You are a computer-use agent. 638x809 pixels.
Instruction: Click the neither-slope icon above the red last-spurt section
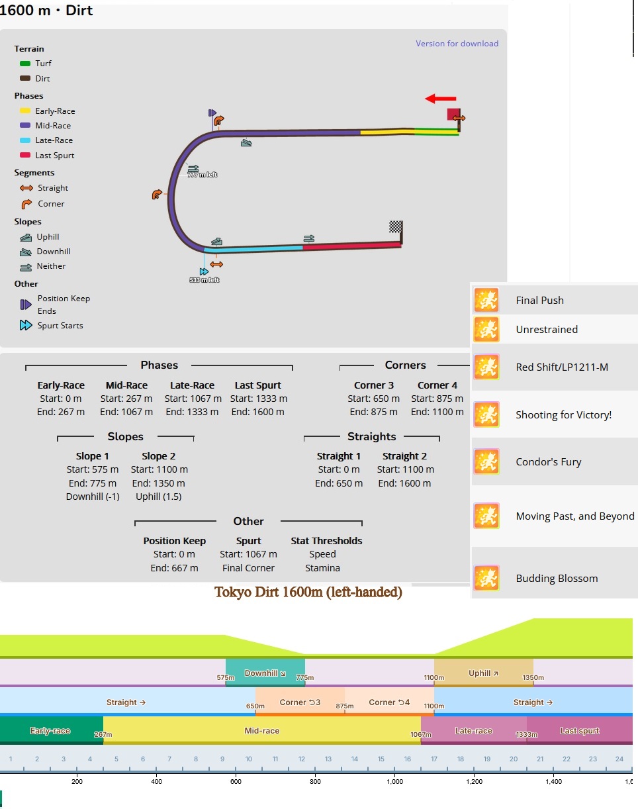pyautogui.click(x=309, y=238)
